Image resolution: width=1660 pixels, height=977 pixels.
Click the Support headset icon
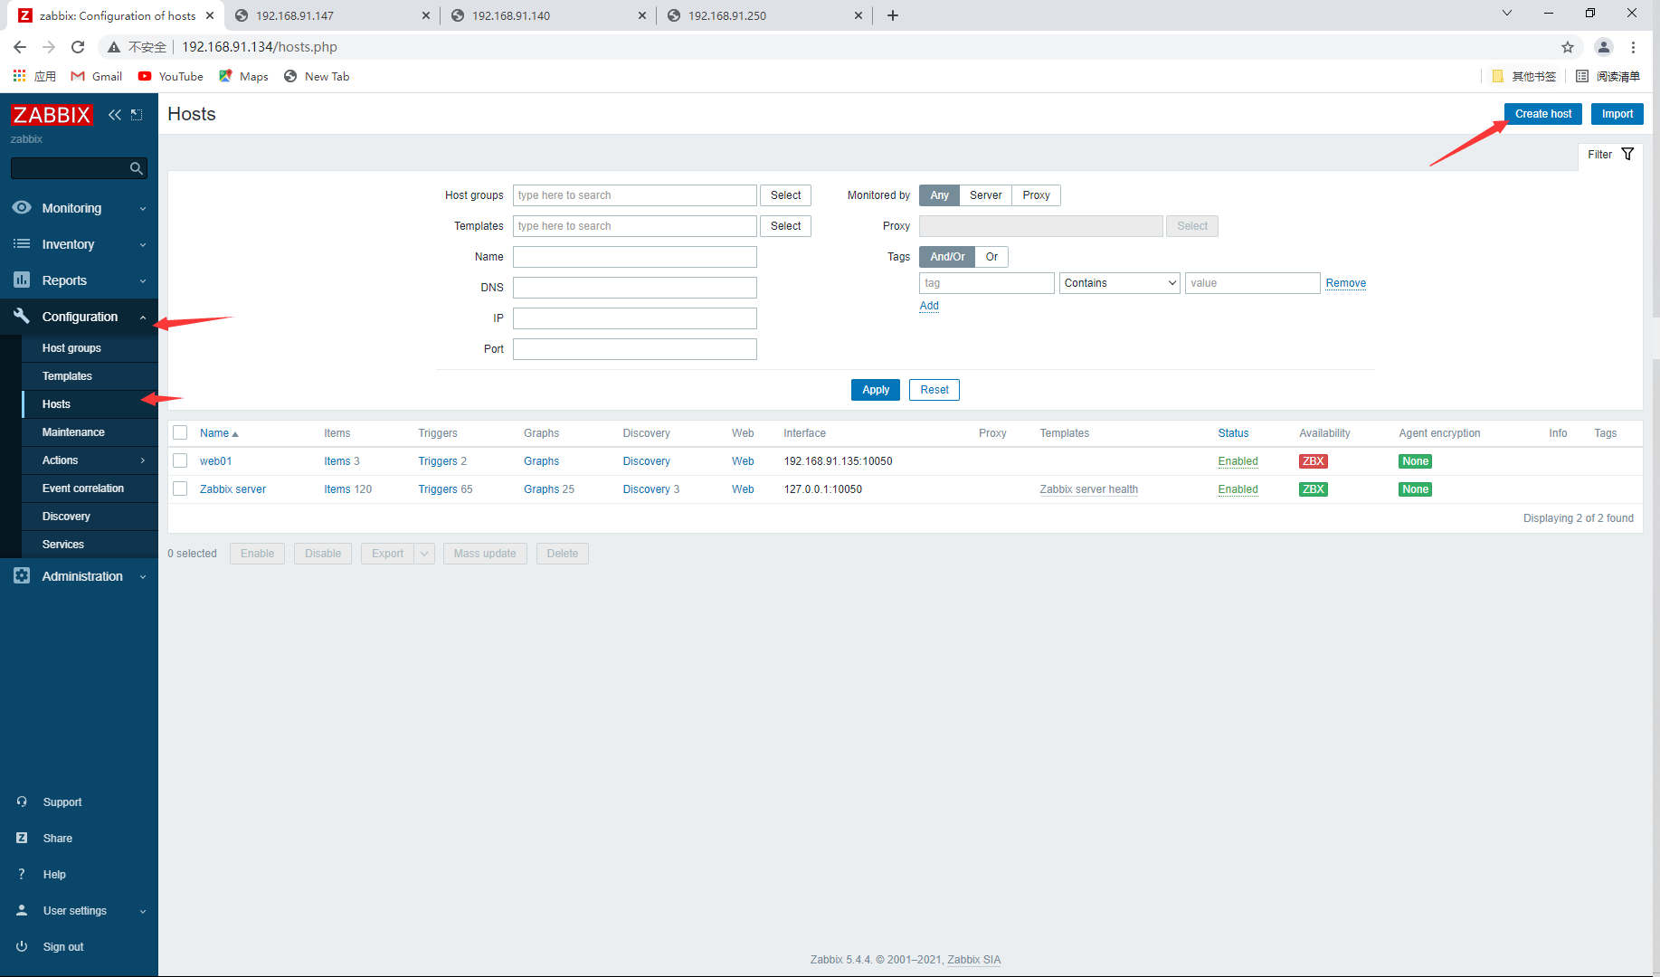click(22, 802)
